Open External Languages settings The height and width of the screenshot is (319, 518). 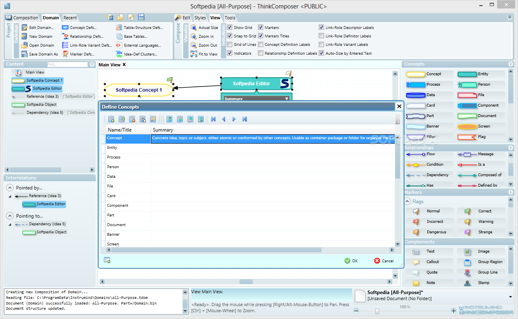pyautogui.click(x=138, y=45)
